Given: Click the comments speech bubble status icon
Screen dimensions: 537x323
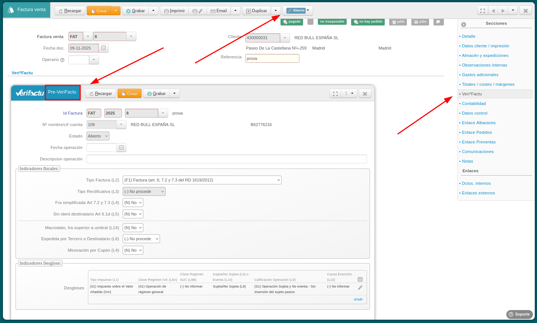Looking at the screenshot, I should pyautogui.click(x=438, y=22).
